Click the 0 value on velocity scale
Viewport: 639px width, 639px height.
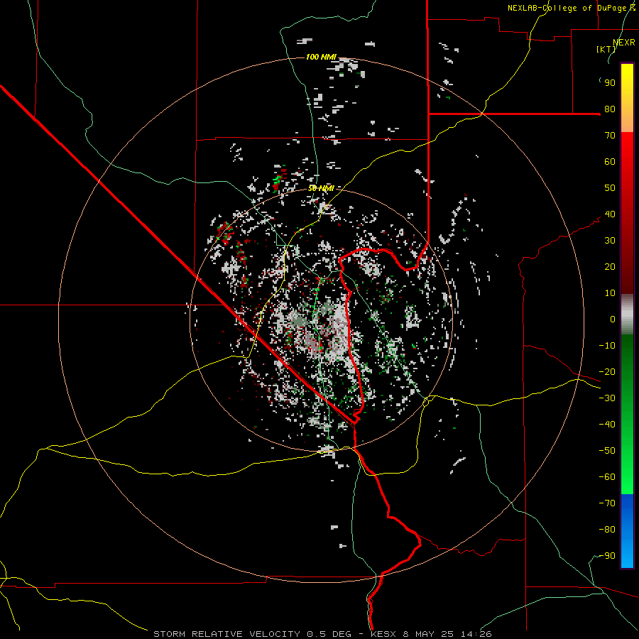click(613, 319)
